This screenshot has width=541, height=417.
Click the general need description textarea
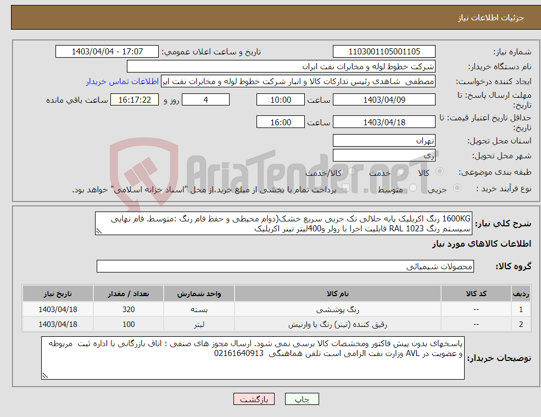click(x=283, y=224)
